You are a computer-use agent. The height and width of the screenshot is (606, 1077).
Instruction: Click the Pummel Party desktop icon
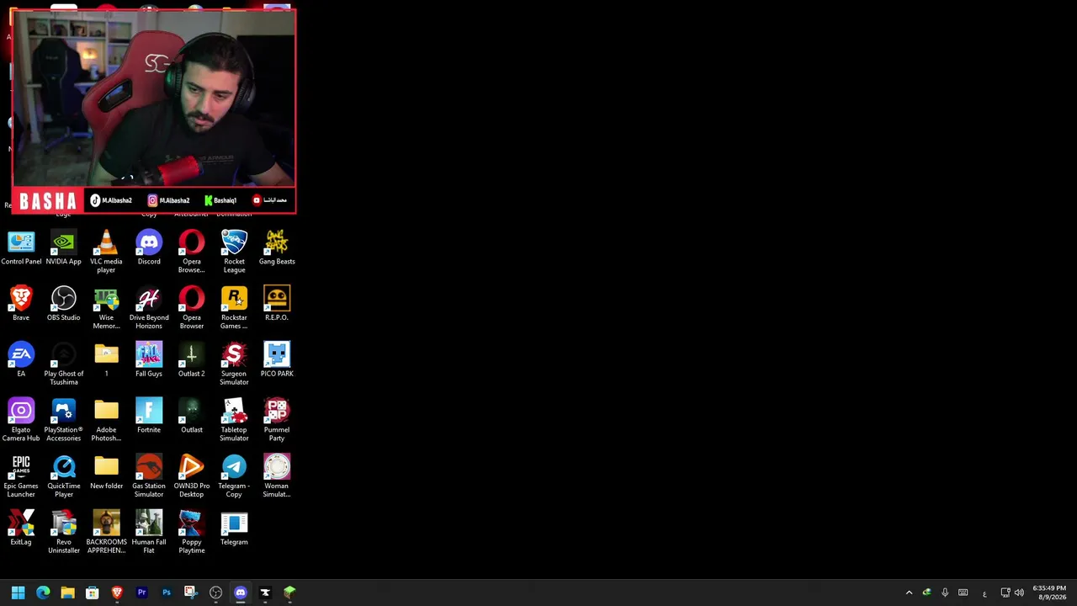277,420
